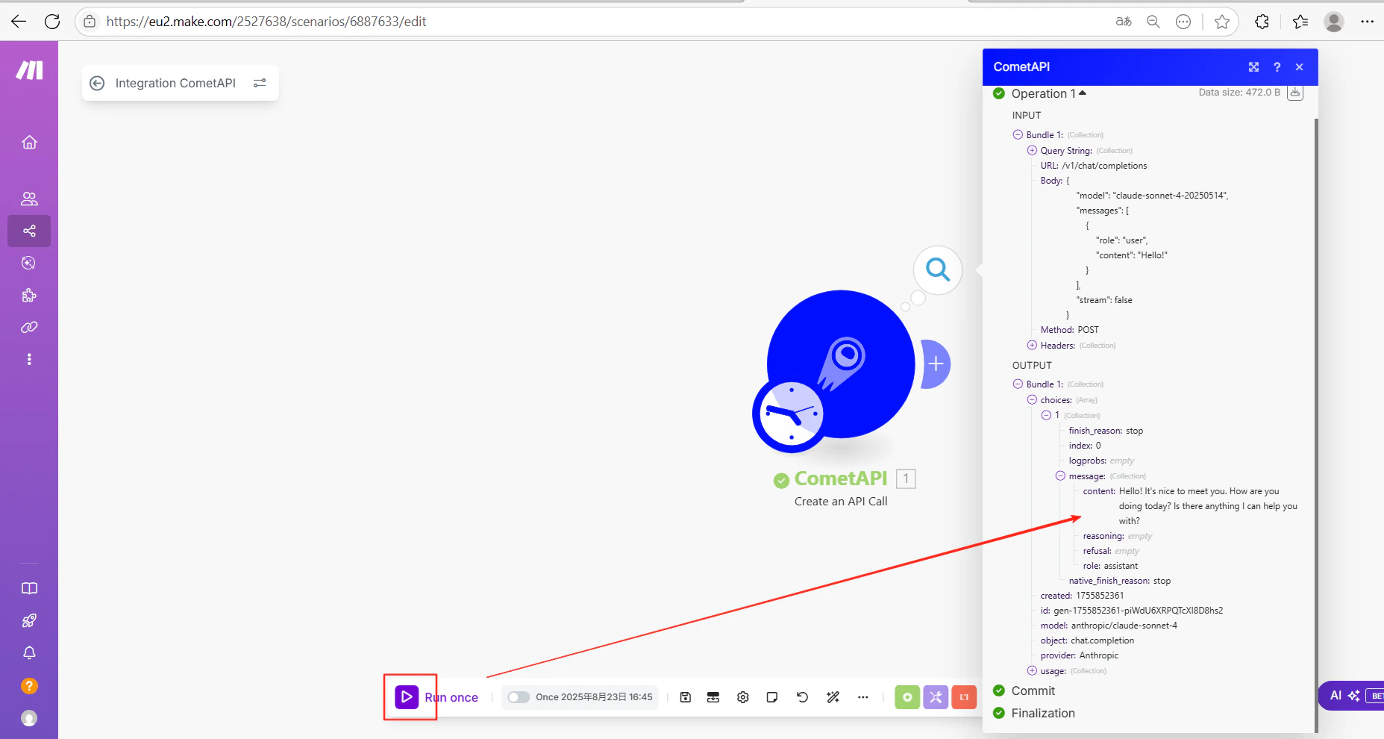
Task: Open the puzzle-piece Templates sidebar icon
Action: click(x=29, y=295)
